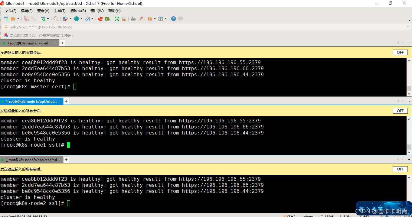Viewport: 412px width, 217px height.
Task: Click the k8s-node1 pane's 发送键盘输入的所有会话 label
Action: click(x=21, y=111)
